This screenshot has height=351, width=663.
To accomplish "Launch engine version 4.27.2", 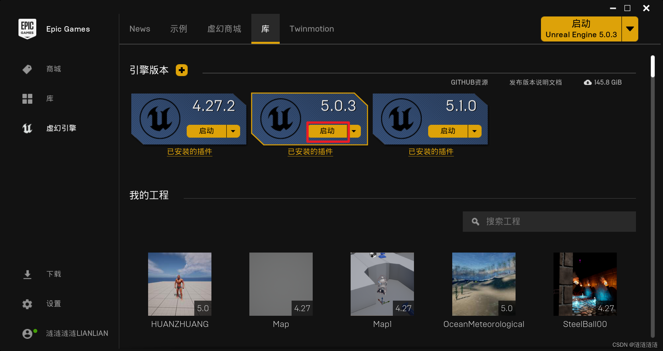I will (x=206, y=131).
